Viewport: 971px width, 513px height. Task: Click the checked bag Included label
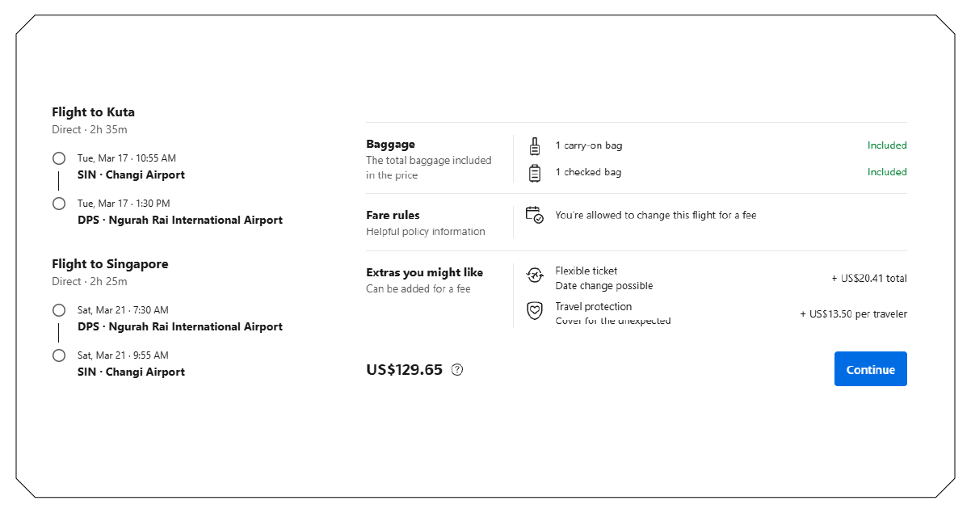(887, 172)
